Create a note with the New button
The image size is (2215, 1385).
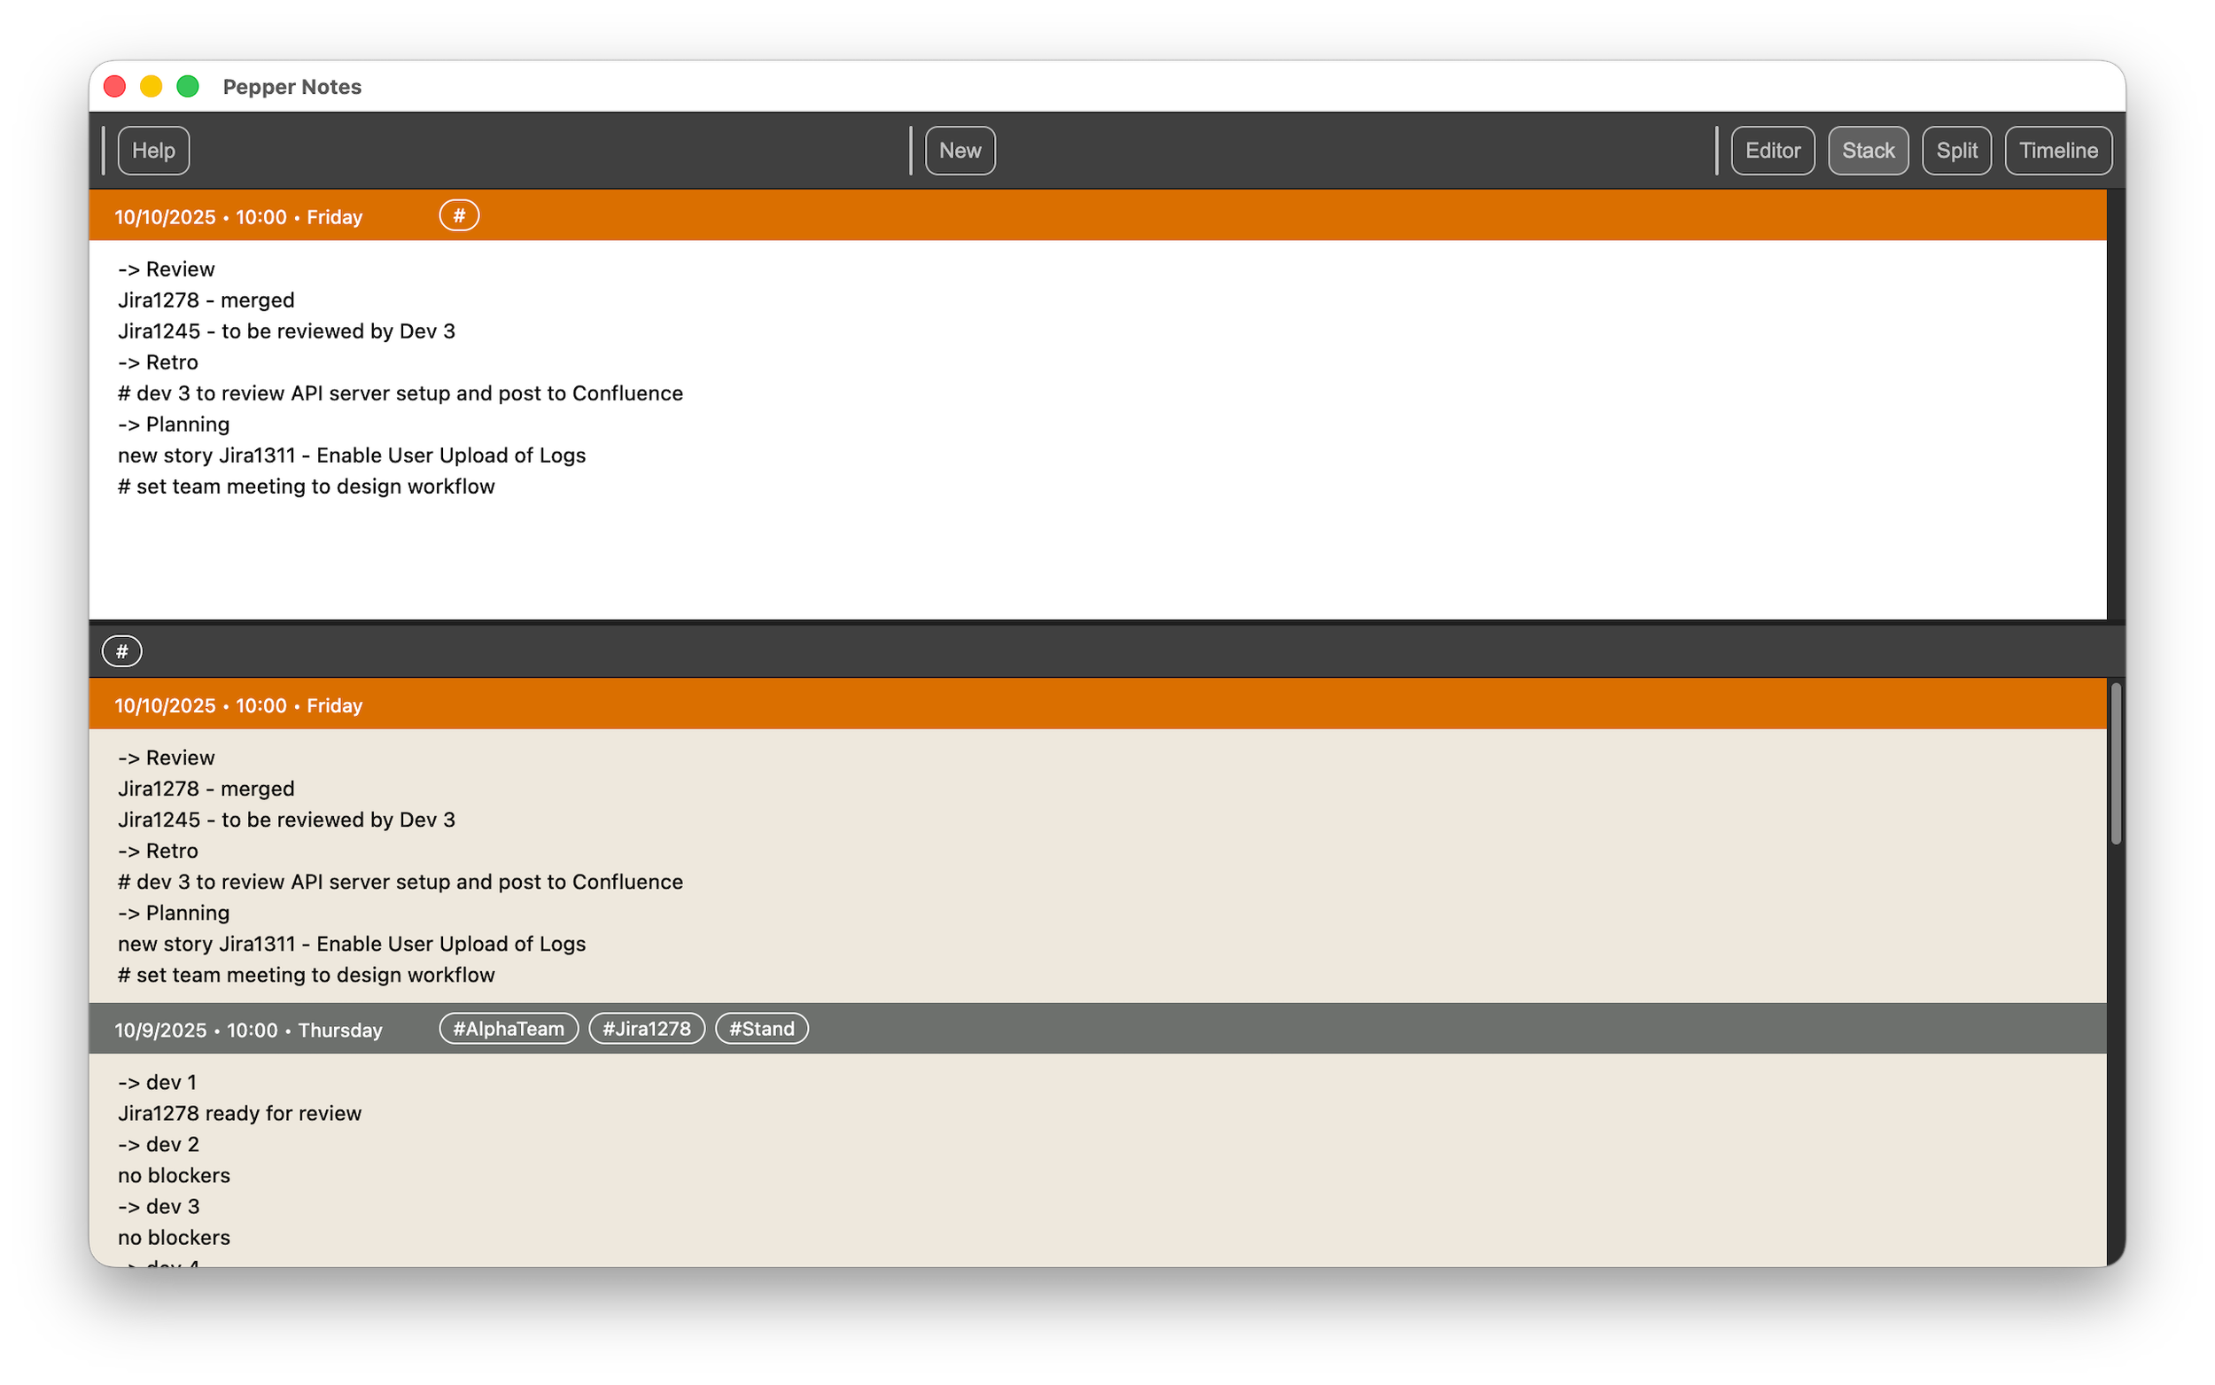coord(960,151)
